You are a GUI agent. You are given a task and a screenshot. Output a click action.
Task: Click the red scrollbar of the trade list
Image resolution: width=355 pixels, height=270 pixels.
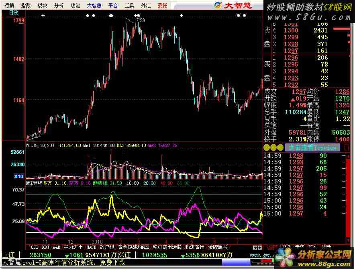[348, 198]
